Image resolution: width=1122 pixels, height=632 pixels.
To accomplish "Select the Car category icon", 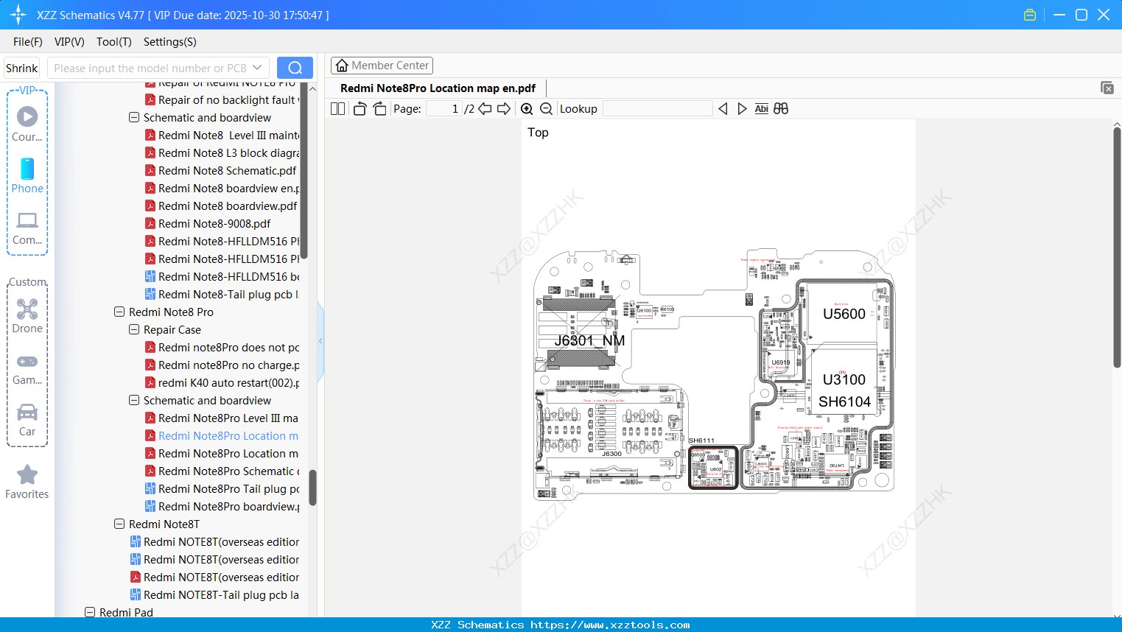I will point(27,419).
